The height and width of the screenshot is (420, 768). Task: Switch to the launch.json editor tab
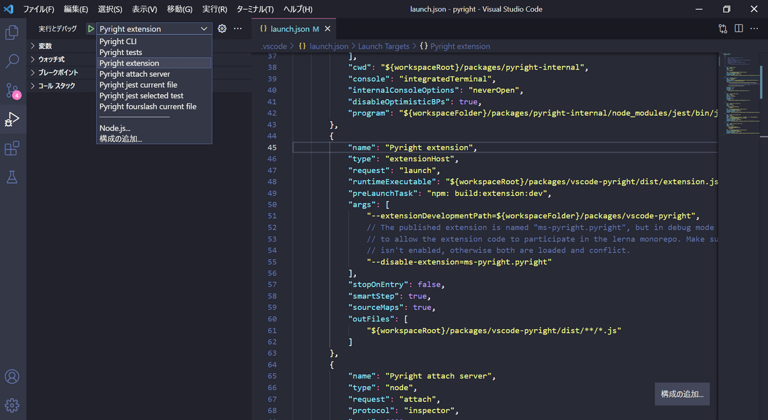294,29
